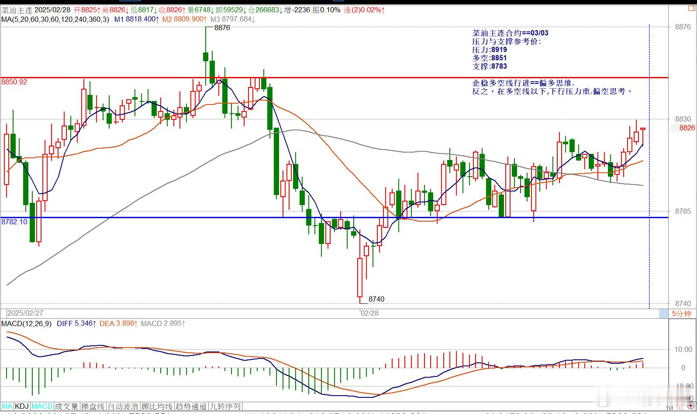697x414 pixels.
Task: Click the M1 8818.400 moving average value
Action: point(137,19)
